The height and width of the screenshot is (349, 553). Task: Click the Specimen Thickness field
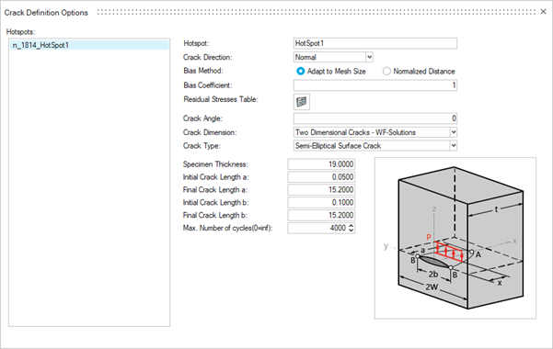pyautogui.click(x=321, y=164)
